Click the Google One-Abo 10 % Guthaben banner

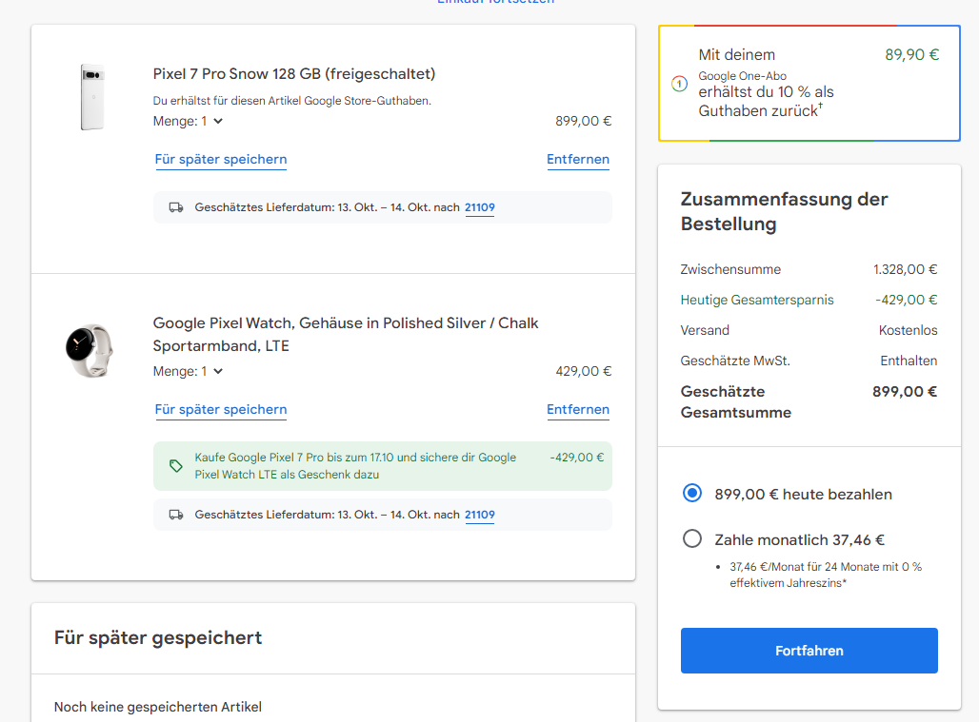809,83
